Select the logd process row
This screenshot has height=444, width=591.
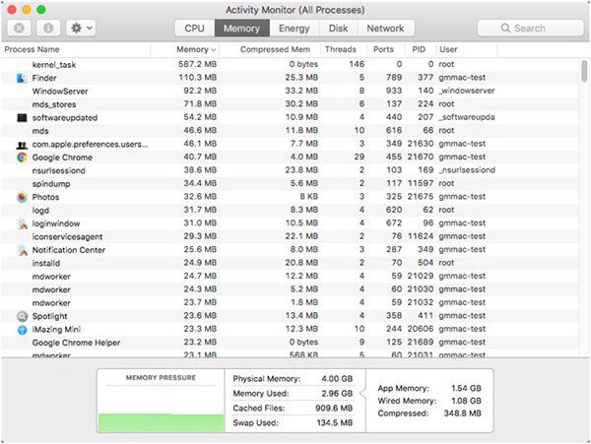tap(291, 210)
